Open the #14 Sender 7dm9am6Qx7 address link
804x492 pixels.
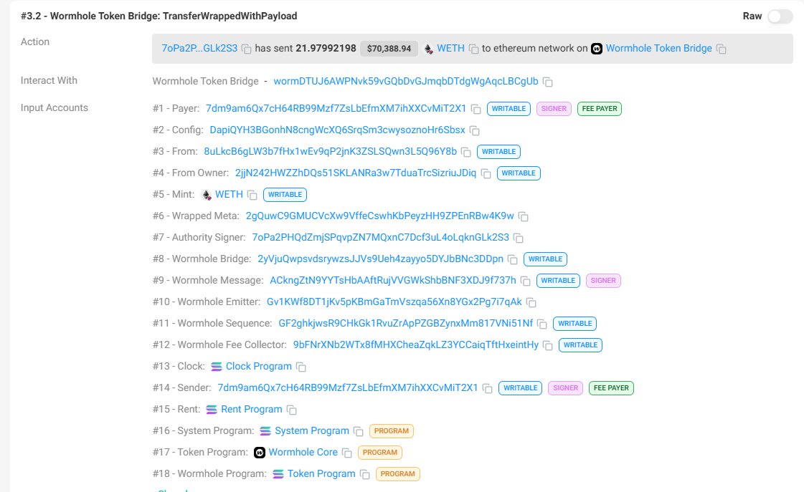coord(348,387)
